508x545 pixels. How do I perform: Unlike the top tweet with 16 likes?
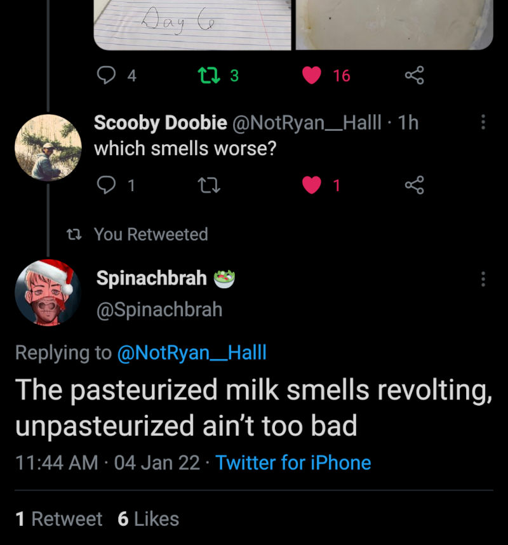(311, 76)
